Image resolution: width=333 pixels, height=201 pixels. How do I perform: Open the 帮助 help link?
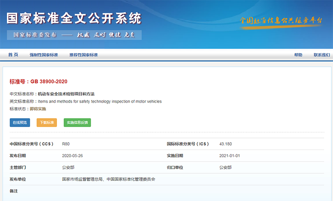(298, 55)
